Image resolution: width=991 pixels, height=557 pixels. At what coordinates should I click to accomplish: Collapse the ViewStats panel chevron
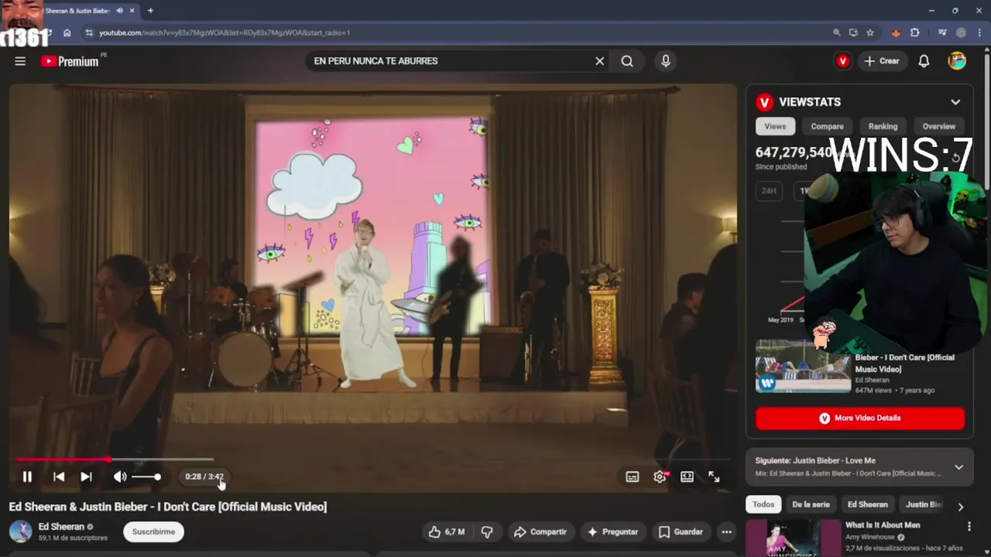click(955, 102)
